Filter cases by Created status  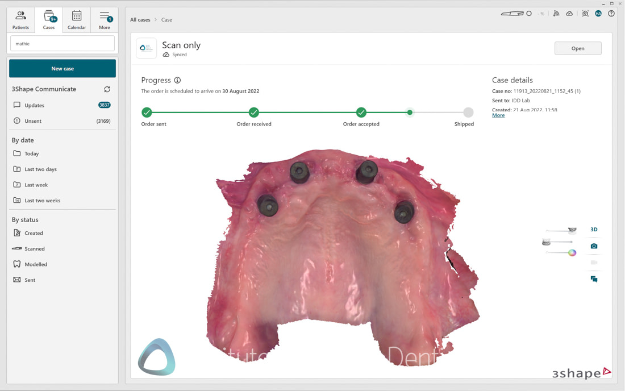pyautogui.click(x=34, y=233)
